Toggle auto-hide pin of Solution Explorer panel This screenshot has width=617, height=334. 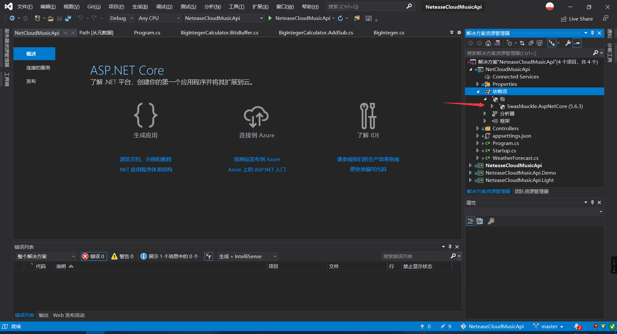(593, 33)
